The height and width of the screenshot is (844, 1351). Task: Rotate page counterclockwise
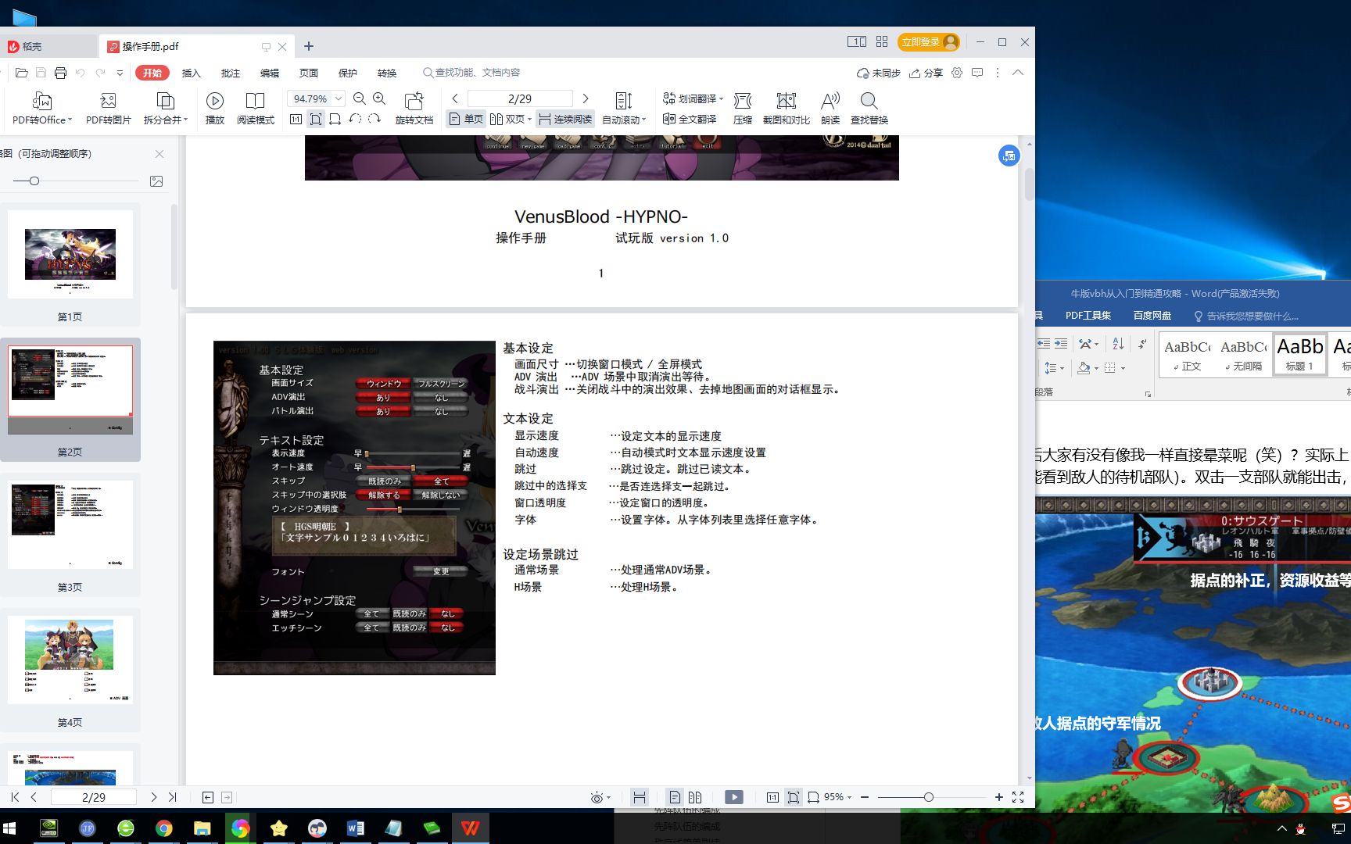coord(355,120)
